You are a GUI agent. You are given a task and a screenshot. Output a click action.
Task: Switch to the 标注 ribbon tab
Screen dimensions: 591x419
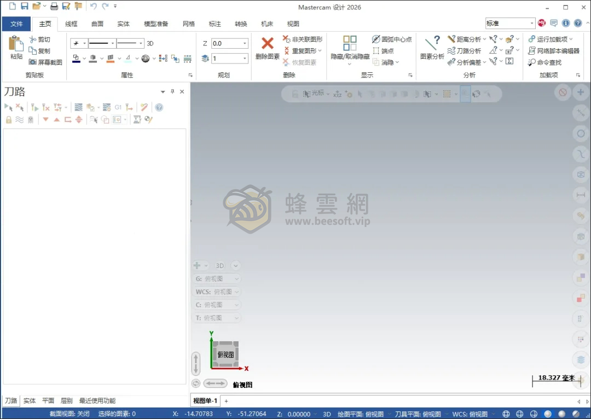click(x=215, y=24)
